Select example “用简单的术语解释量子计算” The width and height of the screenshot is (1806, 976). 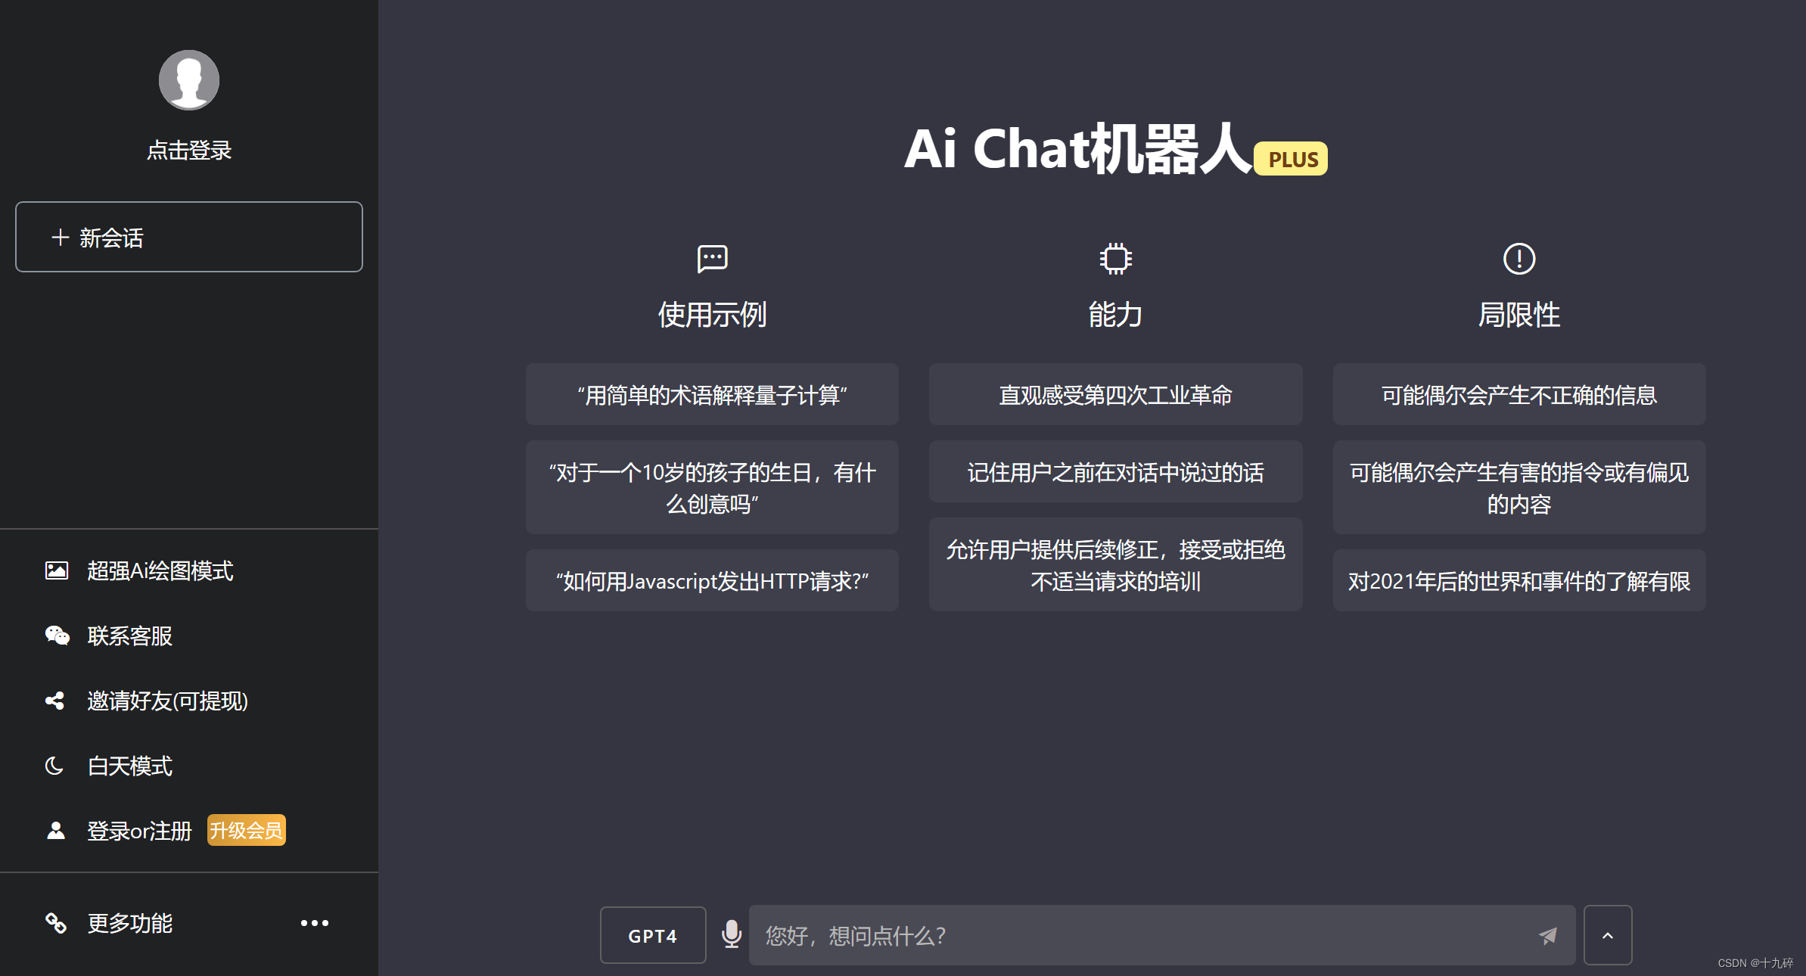point(712,394)
